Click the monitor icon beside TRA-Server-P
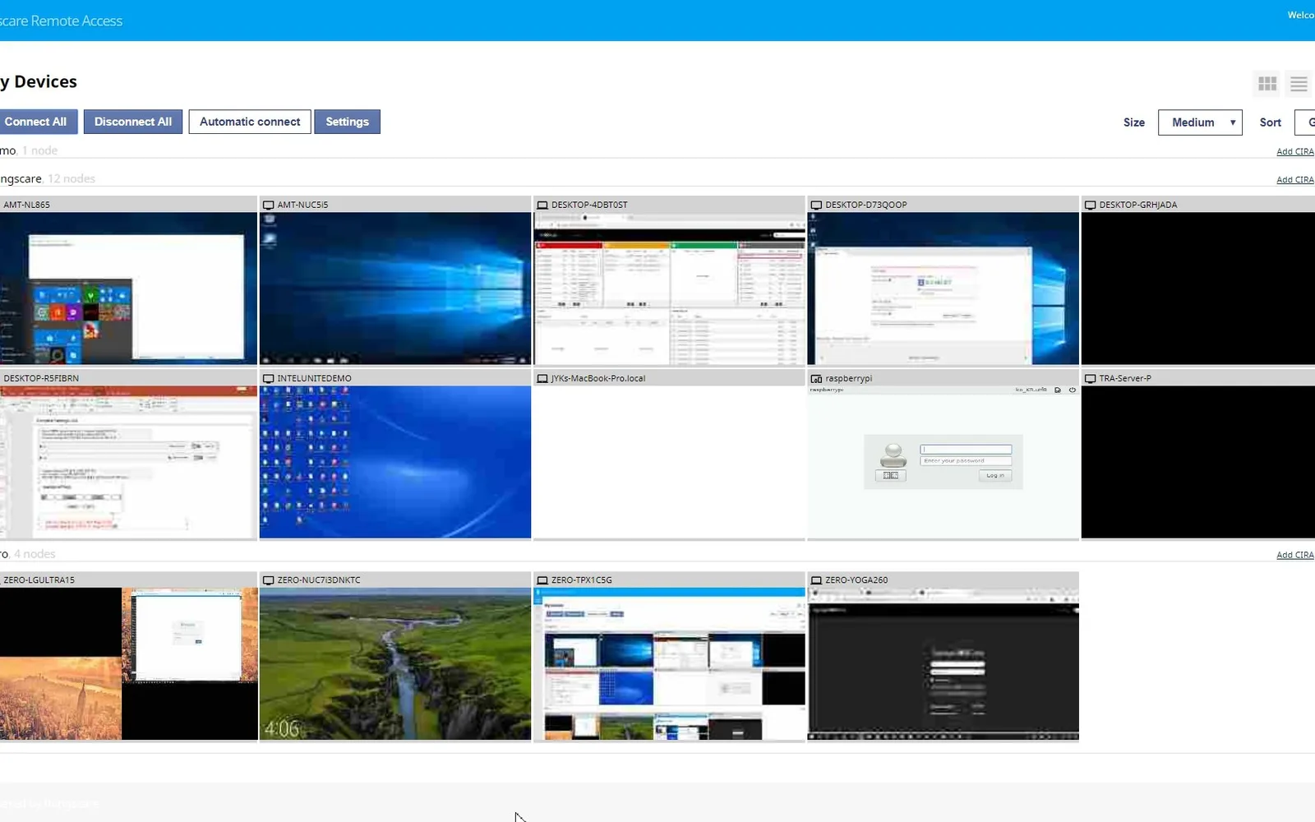 (1091, 378)
